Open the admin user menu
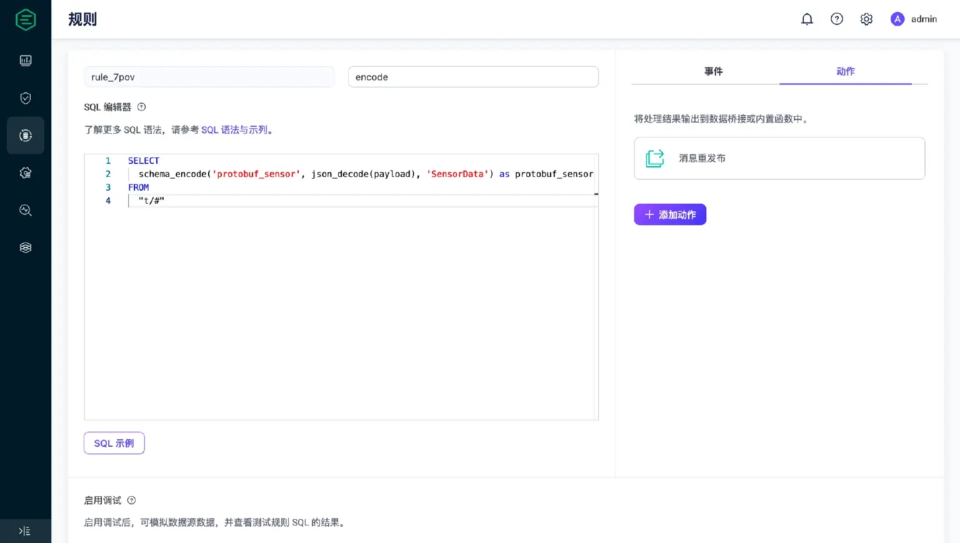Image resolution: width=960 pixels, height=543 pixels. point(914,19)
